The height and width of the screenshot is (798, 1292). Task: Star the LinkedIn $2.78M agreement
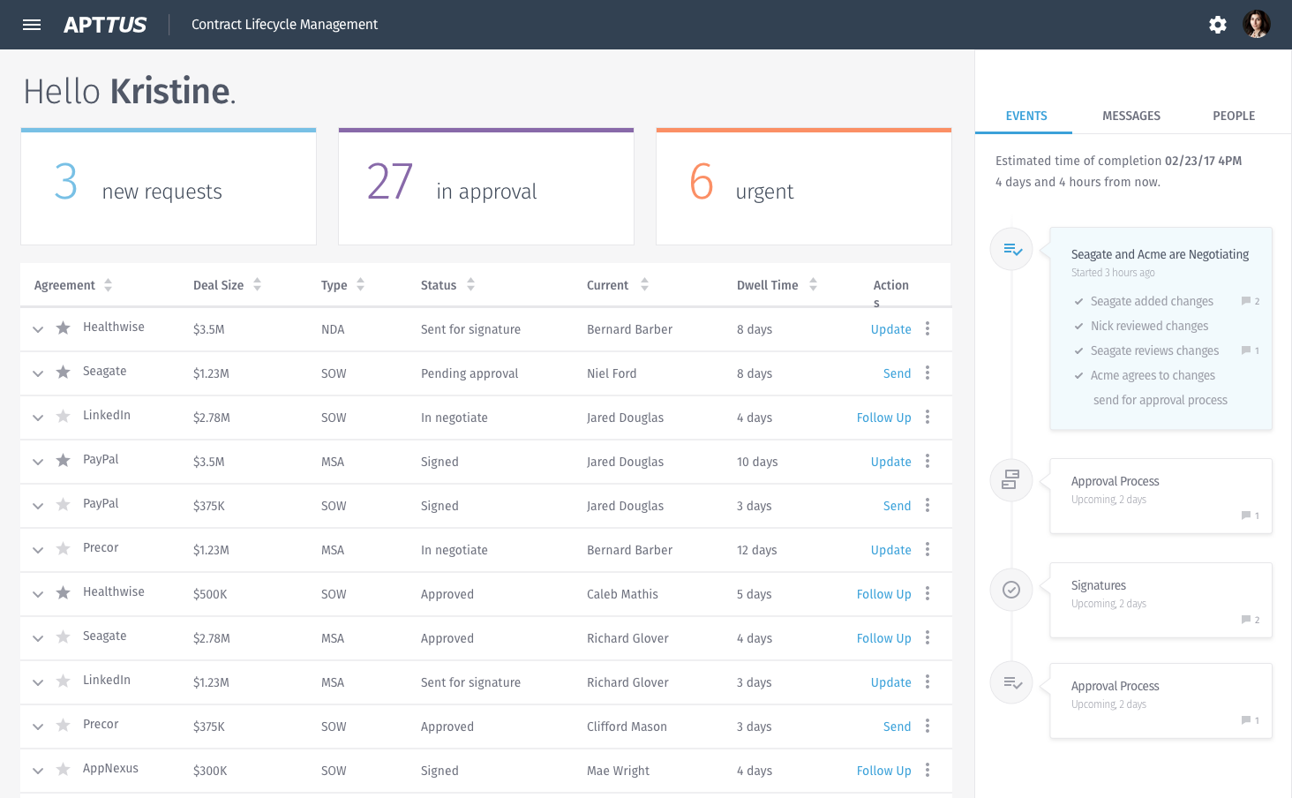pos(64,417)
